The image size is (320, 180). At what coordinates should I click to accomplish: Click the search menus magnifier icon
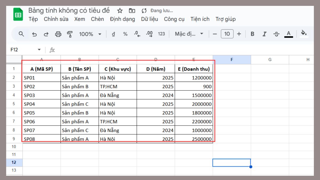pos(21,34)
